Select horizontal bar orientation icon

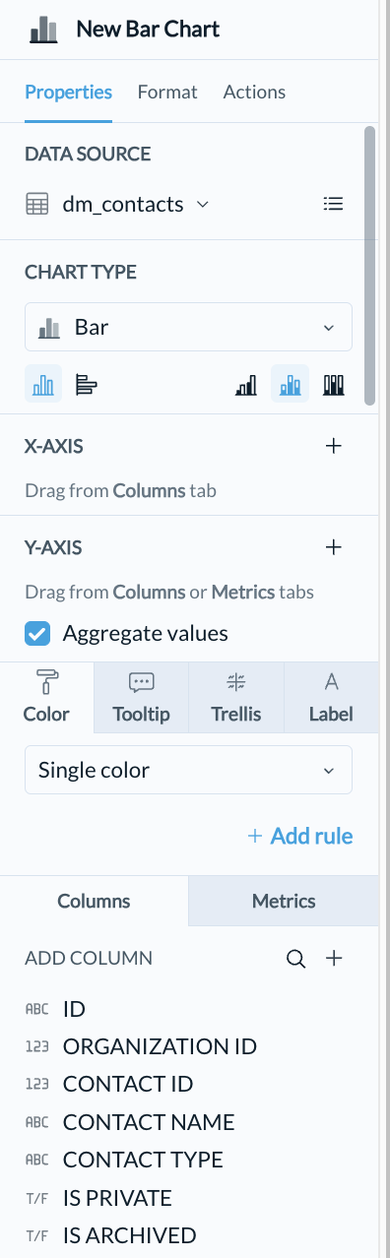click(x=87, y=384)
